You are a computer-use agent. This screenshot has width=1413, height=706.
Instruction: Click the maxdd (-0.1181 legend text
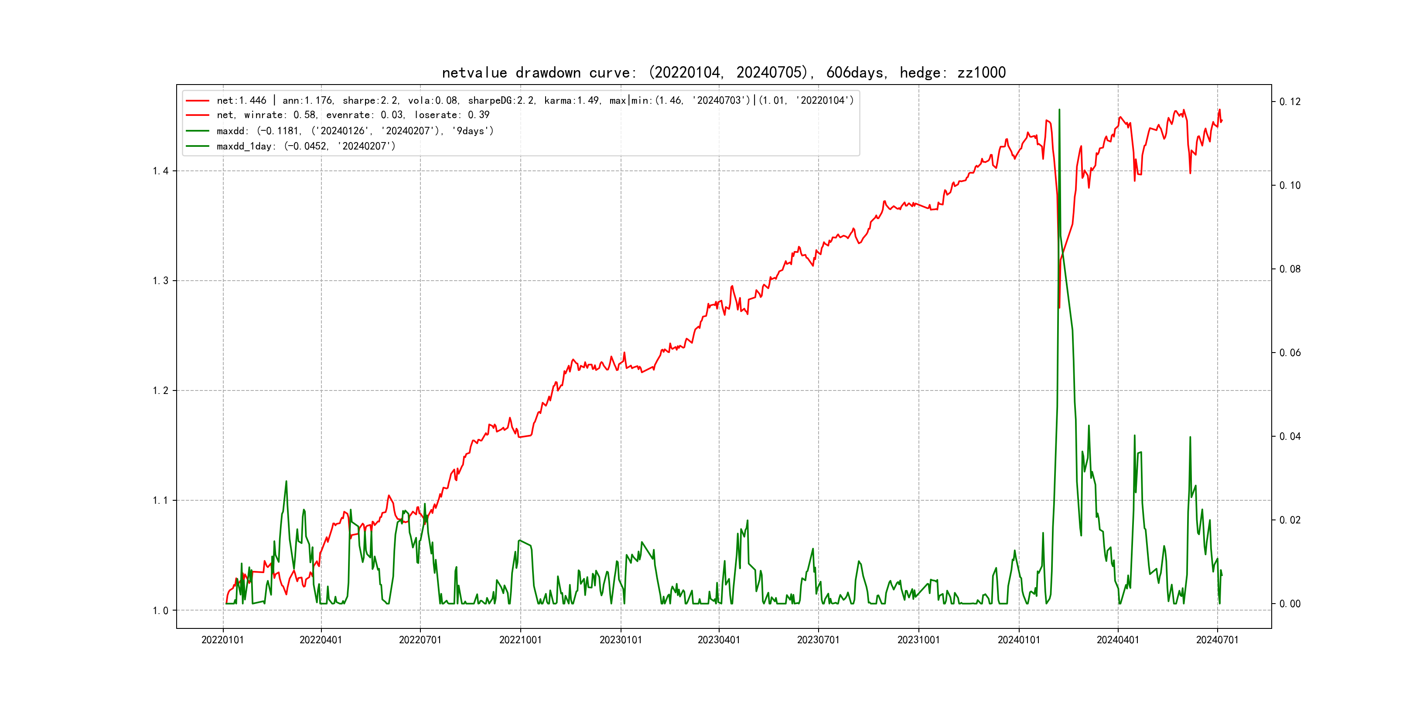355,131
